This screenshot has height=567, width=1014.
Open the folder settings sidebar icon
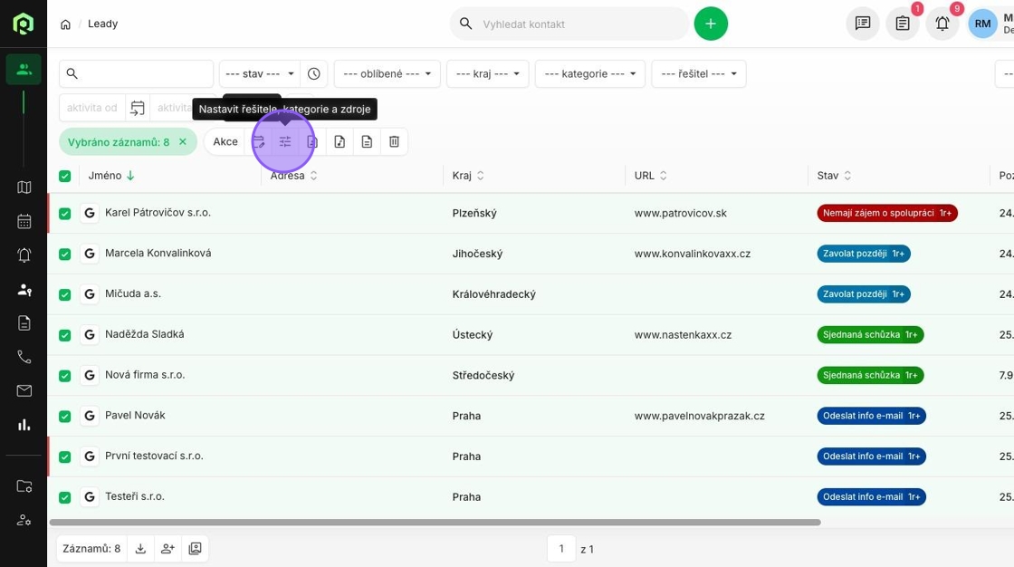click(x=24, y=486)
